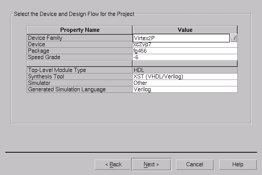The width and height of the screenshot is (262, 175).
Task: Click the Property Name column header
Action: click(x=80, y=30)
